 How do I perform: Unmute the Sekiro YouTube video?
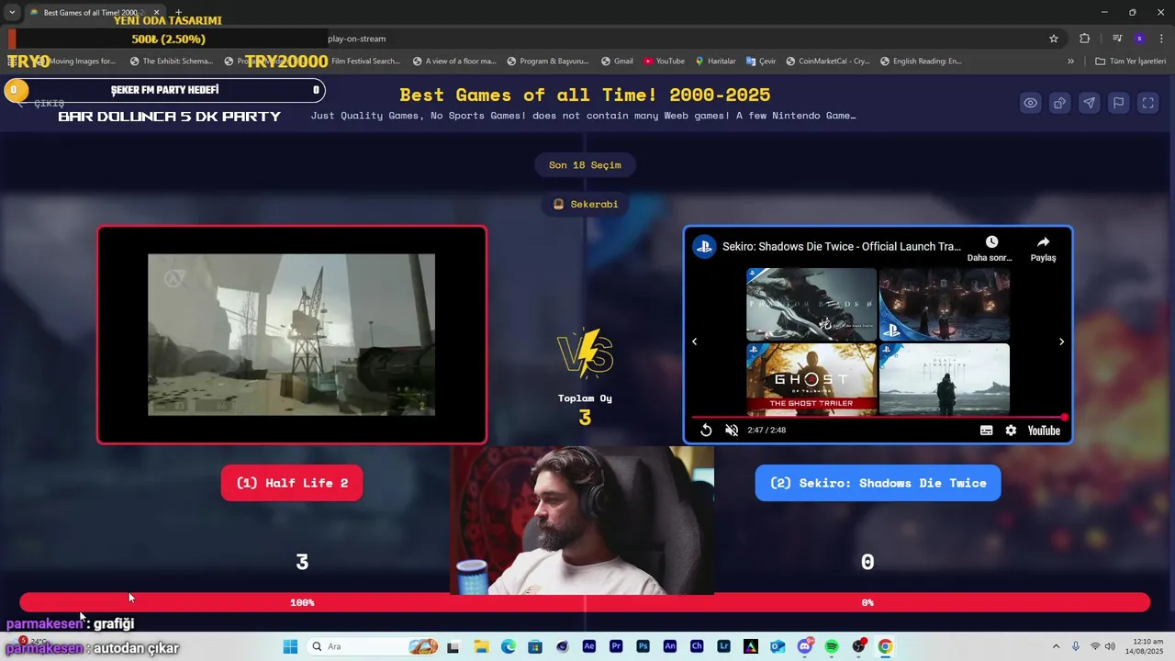click(732, 430)
